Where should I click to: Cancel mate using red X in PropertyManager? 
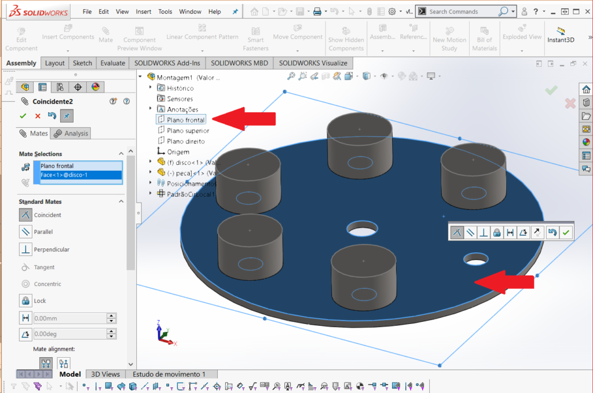pyautogui.click(x=38, y=116)
